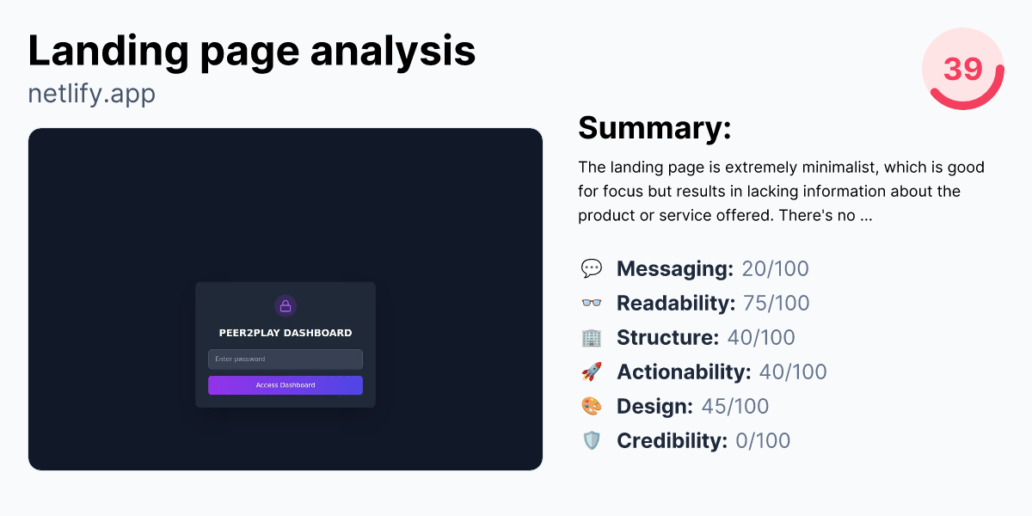Viewport: 1032px width, 516px height.
Task: Toggle the Design 45/100 row
Action: [691, 406]
